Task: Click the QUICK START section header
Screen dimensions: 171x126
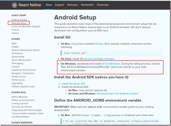Action: pyautogui.click(x=19, y=15)
